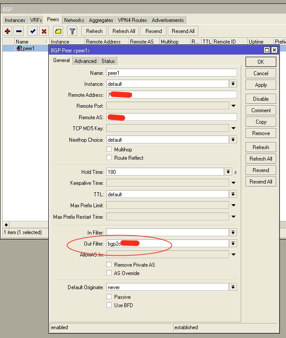
Task: Click the Remote AS column header
Action: point(145,42)
